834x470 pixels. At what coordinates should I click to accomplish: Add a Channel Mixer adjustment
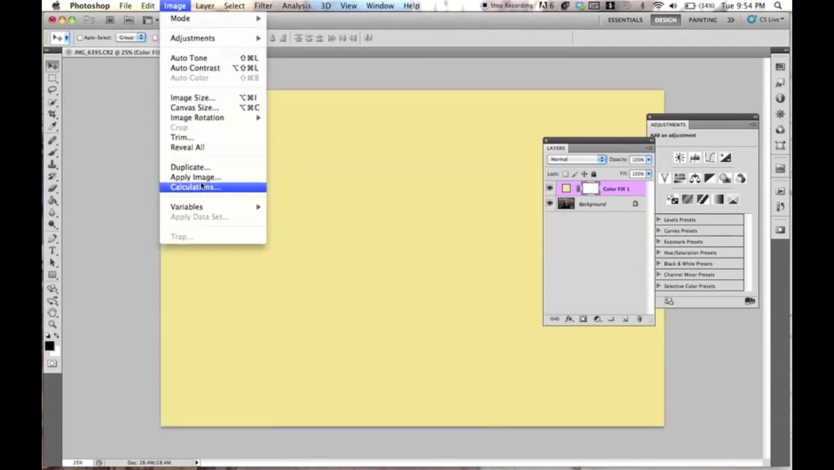[x=740, y=179]
